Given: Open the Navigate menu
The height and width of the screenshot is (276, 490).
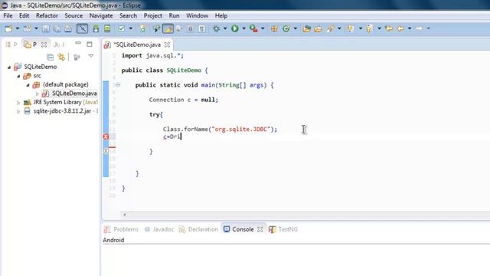Looking at the screenshot, I should point(101,15).
